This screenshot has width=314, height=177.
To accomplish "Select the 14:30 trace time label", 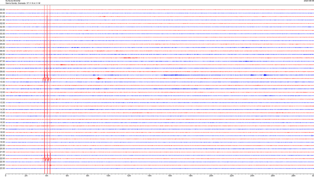I will [x=2, y=109].
